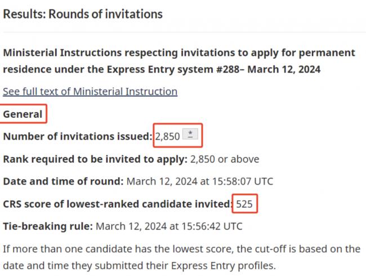
Task: Click the Rank required to be invited label
Action: pos(95,159)
